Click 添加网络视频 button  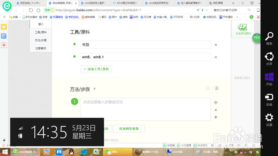pos(129,129)
